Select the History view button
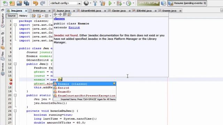 pos(23,16)
